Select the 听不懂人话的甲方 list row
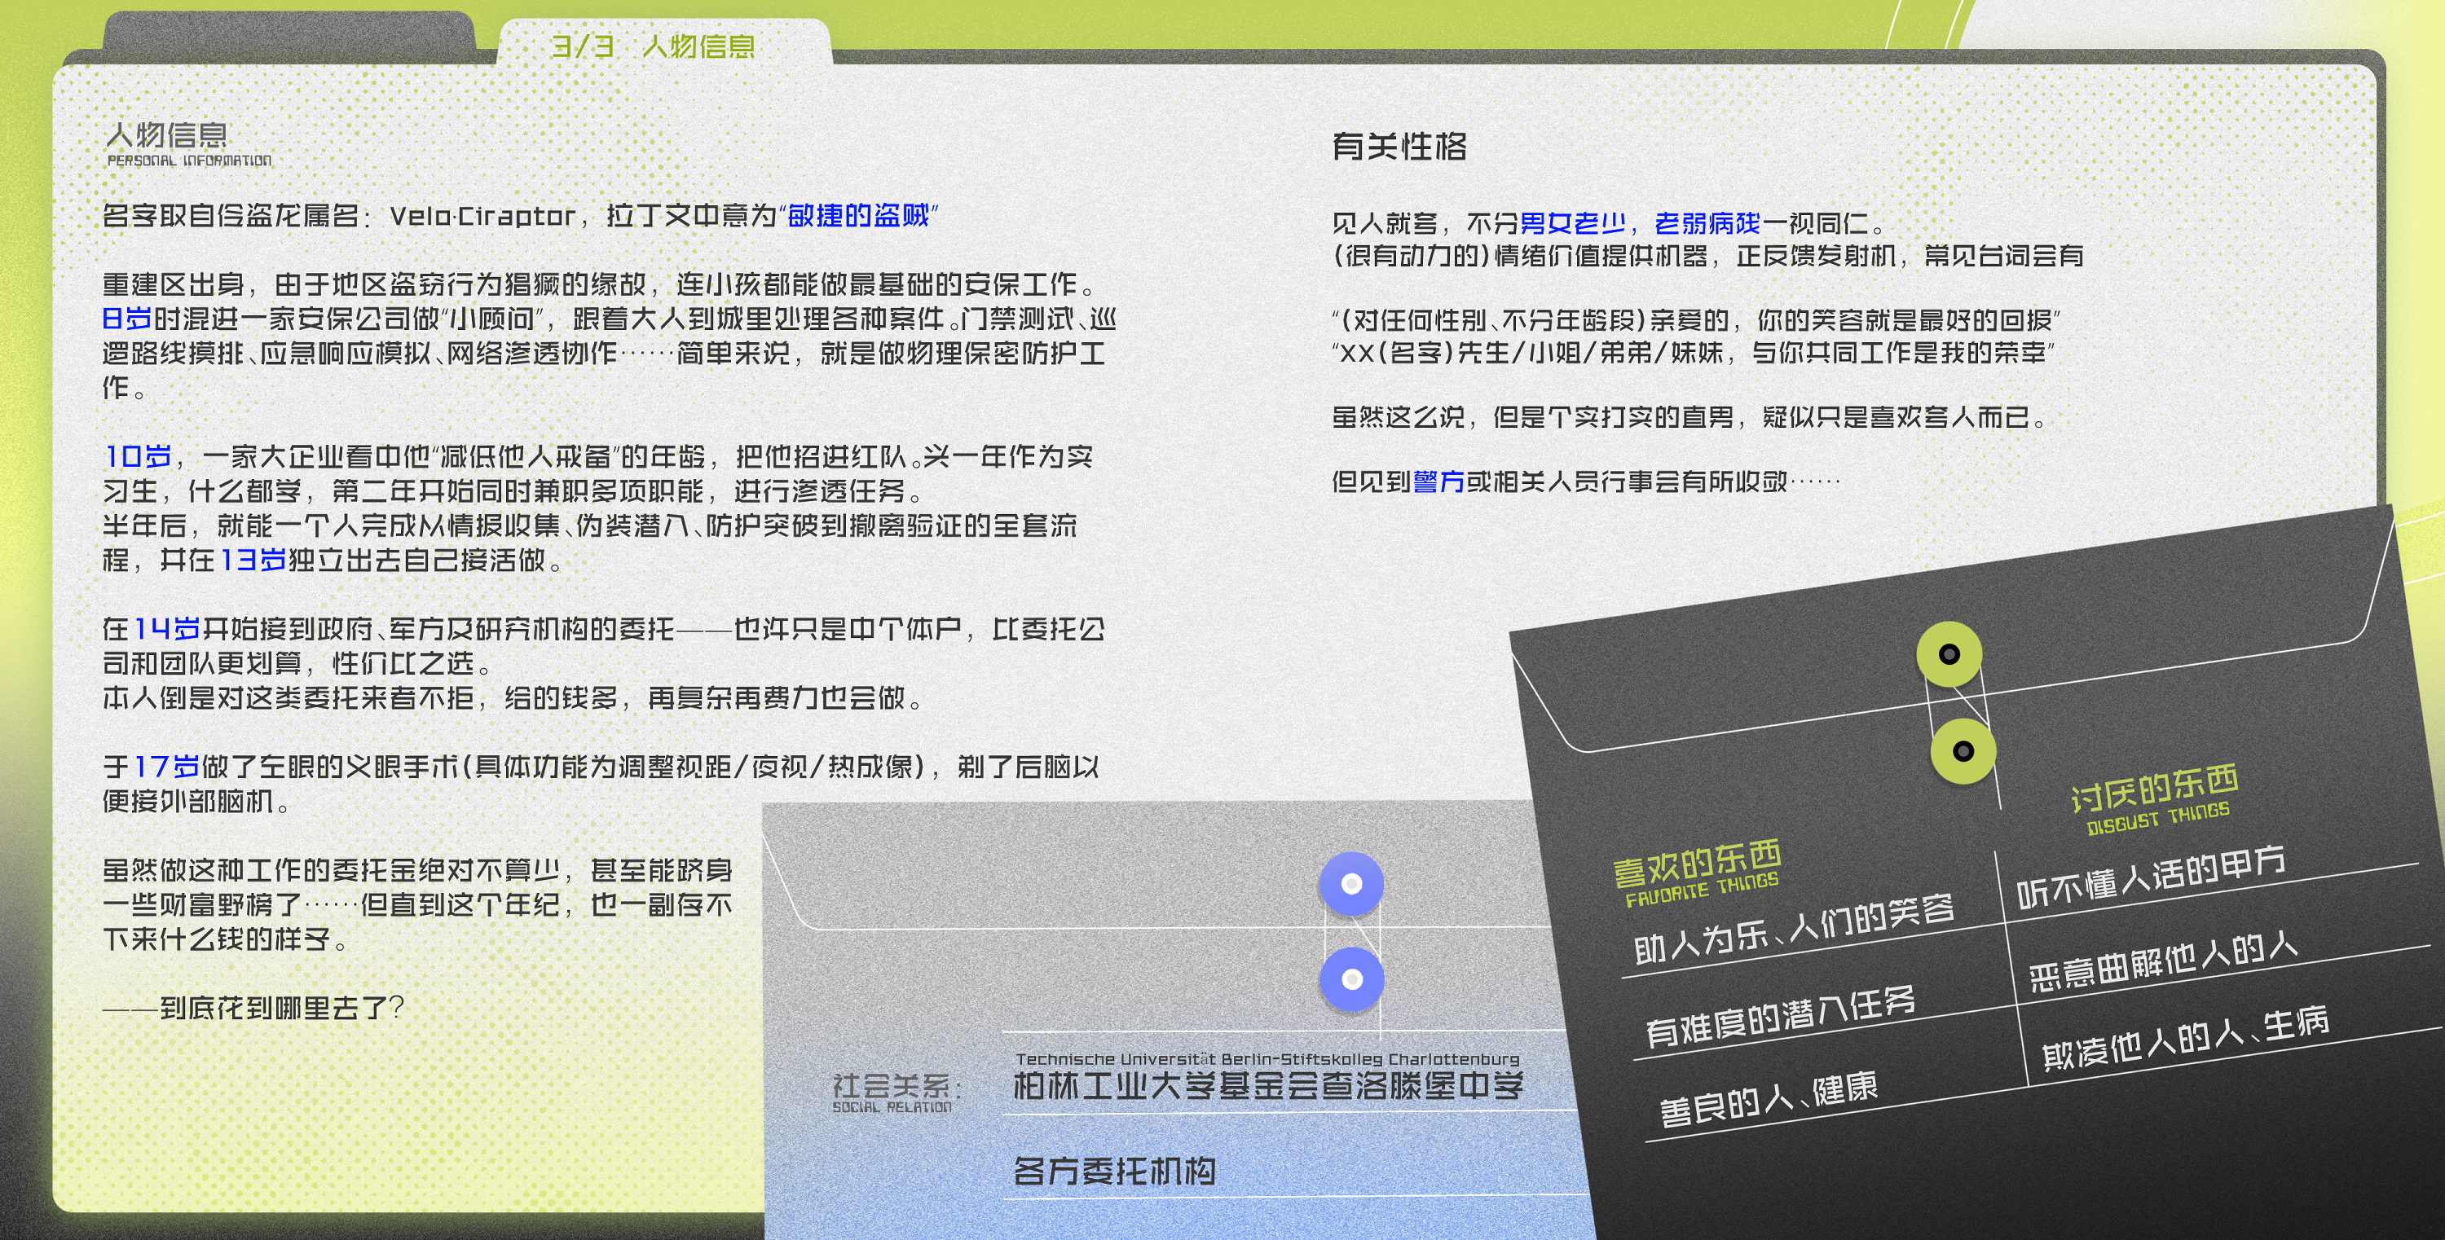The width and height of the screenshot is (2445, 1240). pos(2150,877)
